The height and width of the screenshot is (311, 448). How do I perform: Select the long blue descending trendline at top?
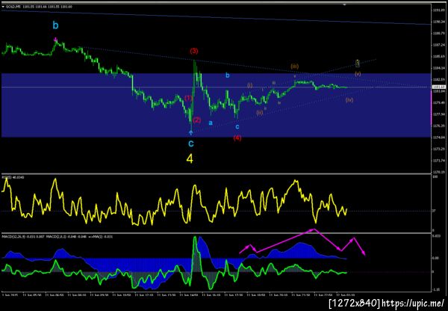(x=216, y=17)
